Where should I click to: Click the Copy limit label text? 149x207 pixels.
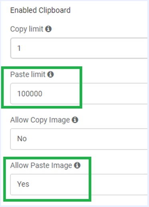27,29
